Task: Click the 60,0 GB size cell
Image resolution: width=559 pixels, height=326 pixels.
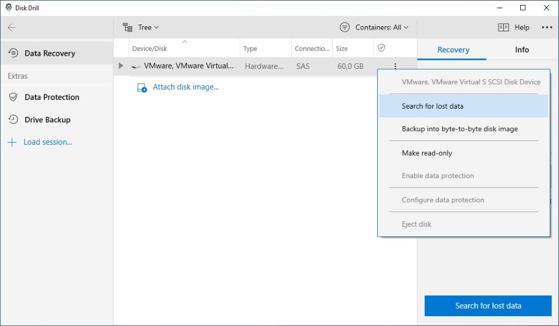Action: [350, 66]
